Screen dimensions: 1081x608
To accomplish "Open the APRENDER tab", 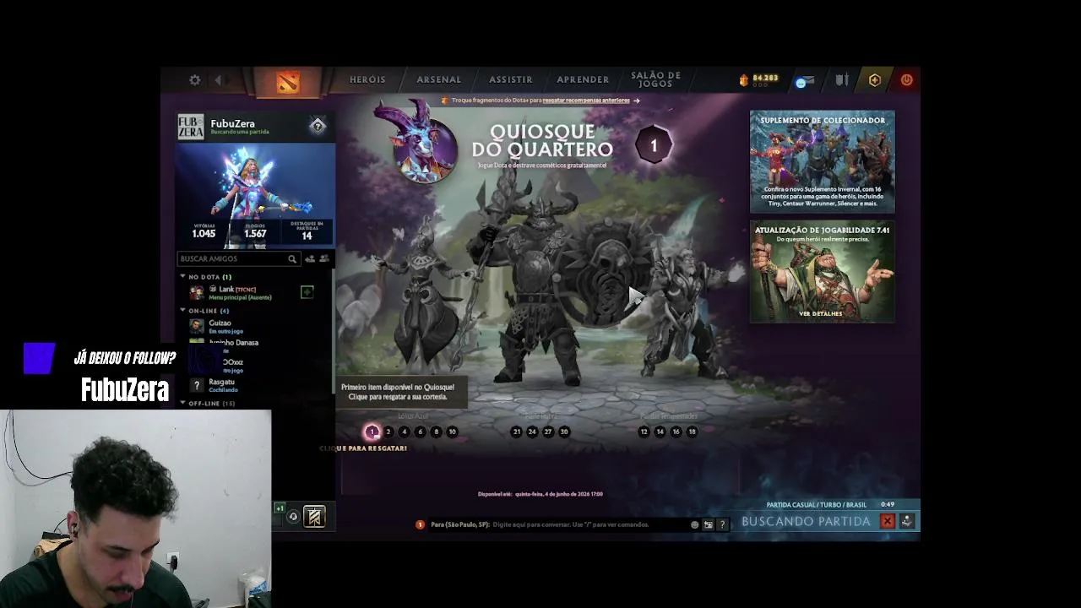I will point(583,80).
